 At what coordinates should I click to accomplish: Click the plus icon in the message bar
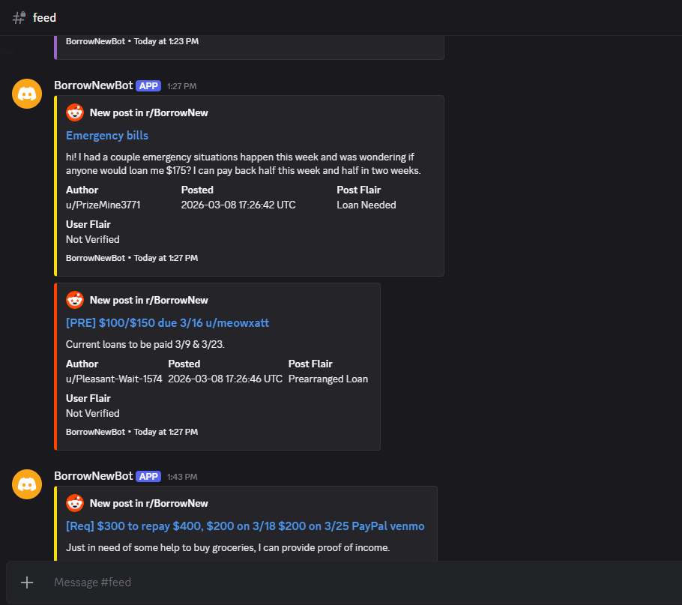27,582
